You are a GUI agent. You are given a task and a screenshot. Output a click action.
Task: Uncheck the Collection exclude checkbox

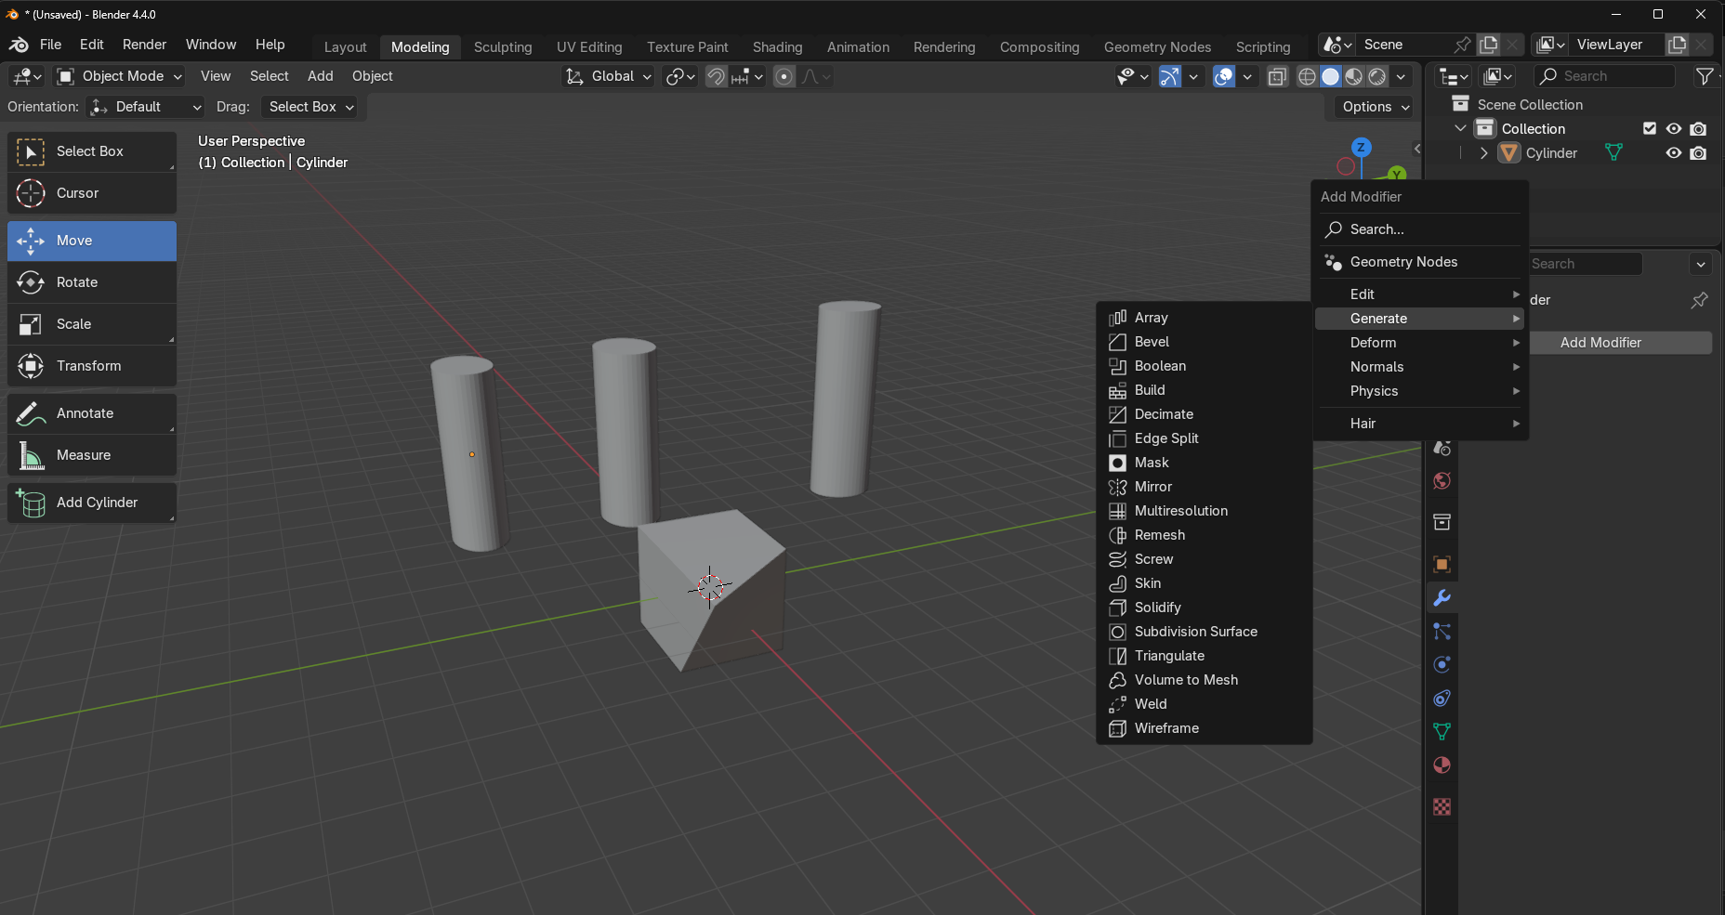coord(1649,129)
